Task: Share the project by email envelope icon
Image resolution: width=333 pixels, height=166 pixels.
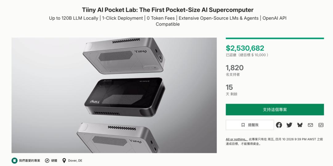Action: click(x=310, y=125)
